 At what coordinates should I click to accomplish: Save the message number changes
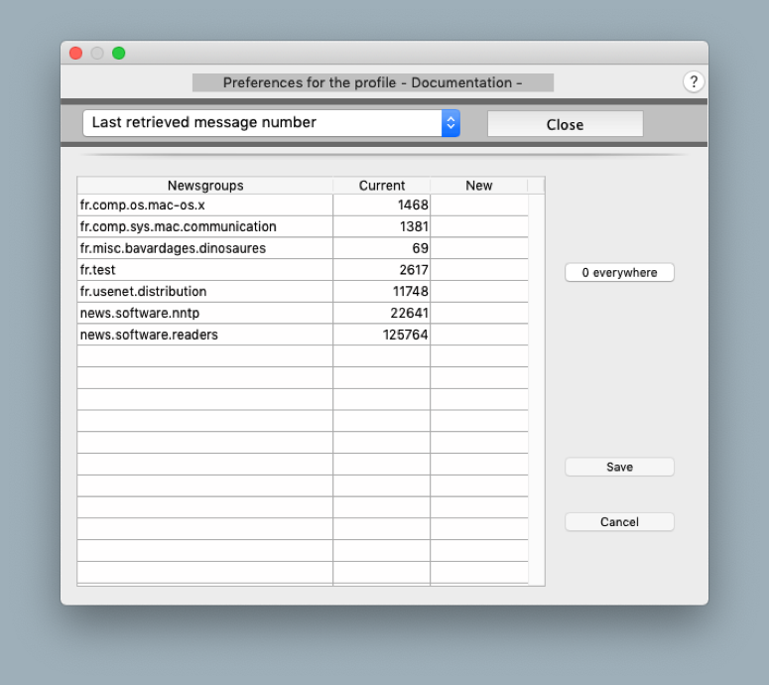(x=619, y=467)
